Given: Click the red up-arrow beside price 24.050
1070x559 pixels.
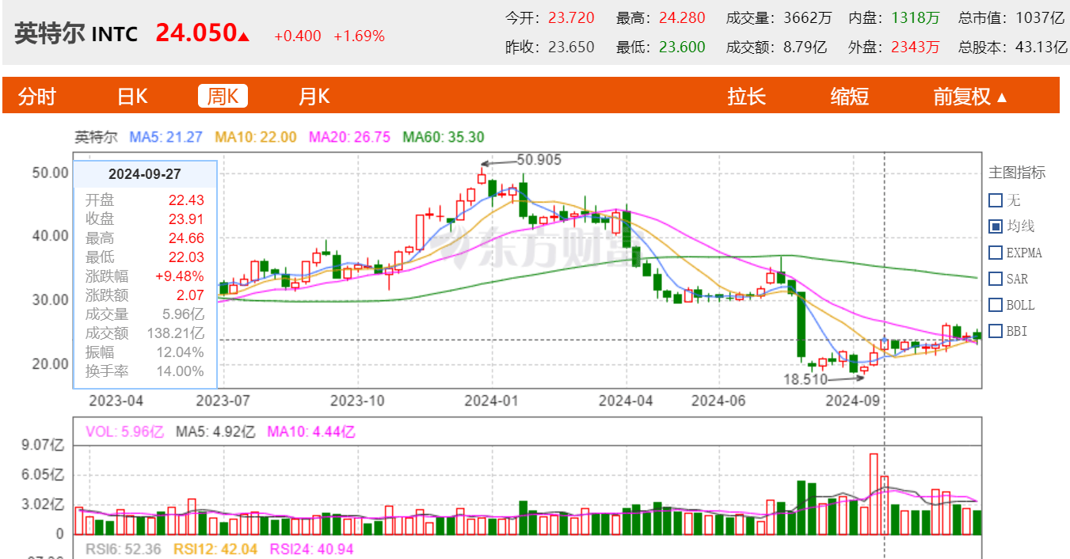Looking at the screenshot, I should pyautogui.click(x=244, y=36).
